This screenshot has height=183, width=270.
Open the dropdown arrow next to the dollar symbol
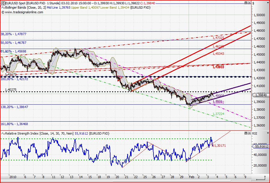pyautogui.click(x=268, y=3)
